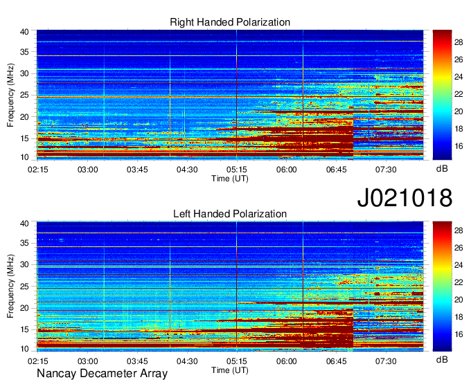
Task: Click the 16 dB label on Right Handed colorbar
Action: [x=459, y=146]
